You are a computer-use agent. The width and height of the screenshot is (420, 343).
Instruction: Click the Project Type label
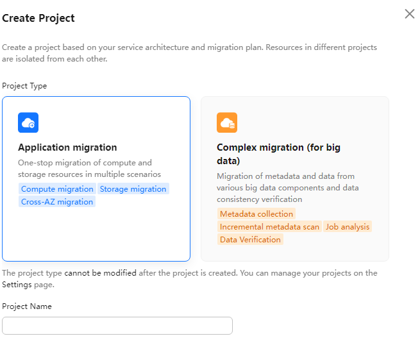[x=24, y=86]
